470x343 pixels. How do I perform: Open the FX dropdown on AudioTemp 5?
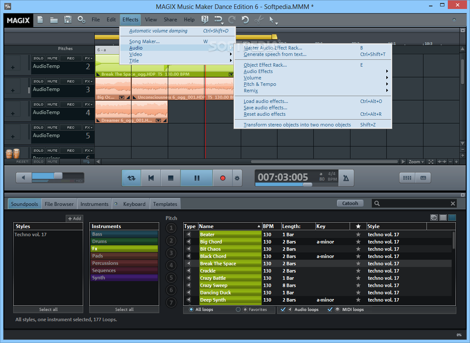(x=88, y=127)
